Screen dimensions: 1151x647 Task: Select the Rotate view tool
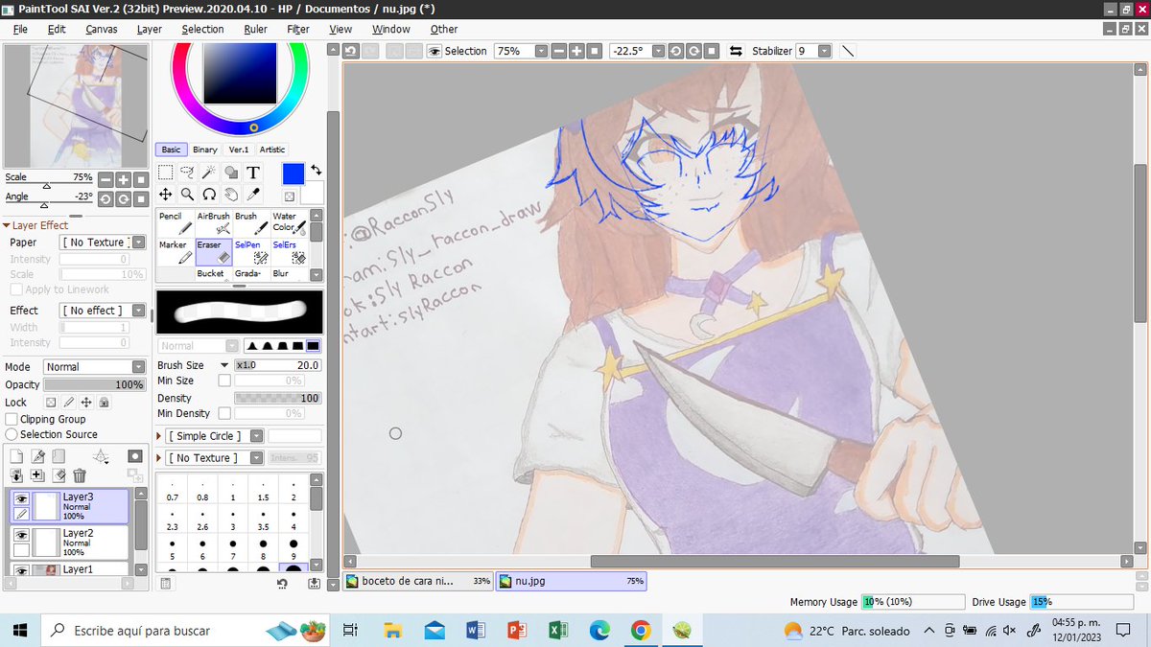click(208, 194)
